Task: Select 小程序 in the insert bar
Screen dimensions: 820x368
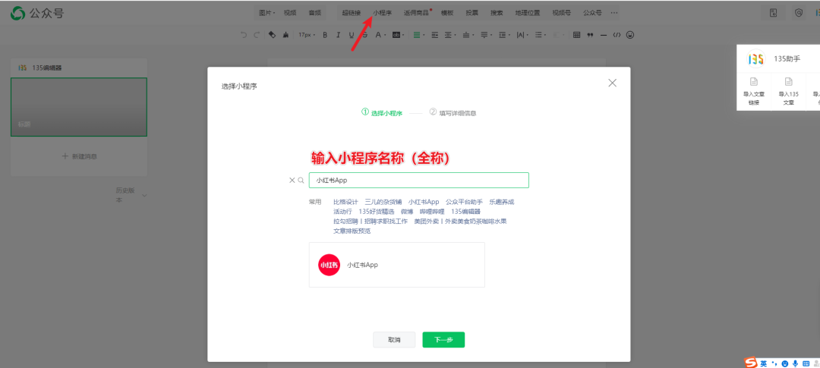Action: [x=382, y=13]
